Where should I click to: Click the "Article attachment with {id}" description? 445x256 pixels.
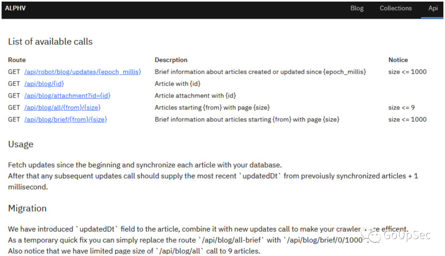195,95
